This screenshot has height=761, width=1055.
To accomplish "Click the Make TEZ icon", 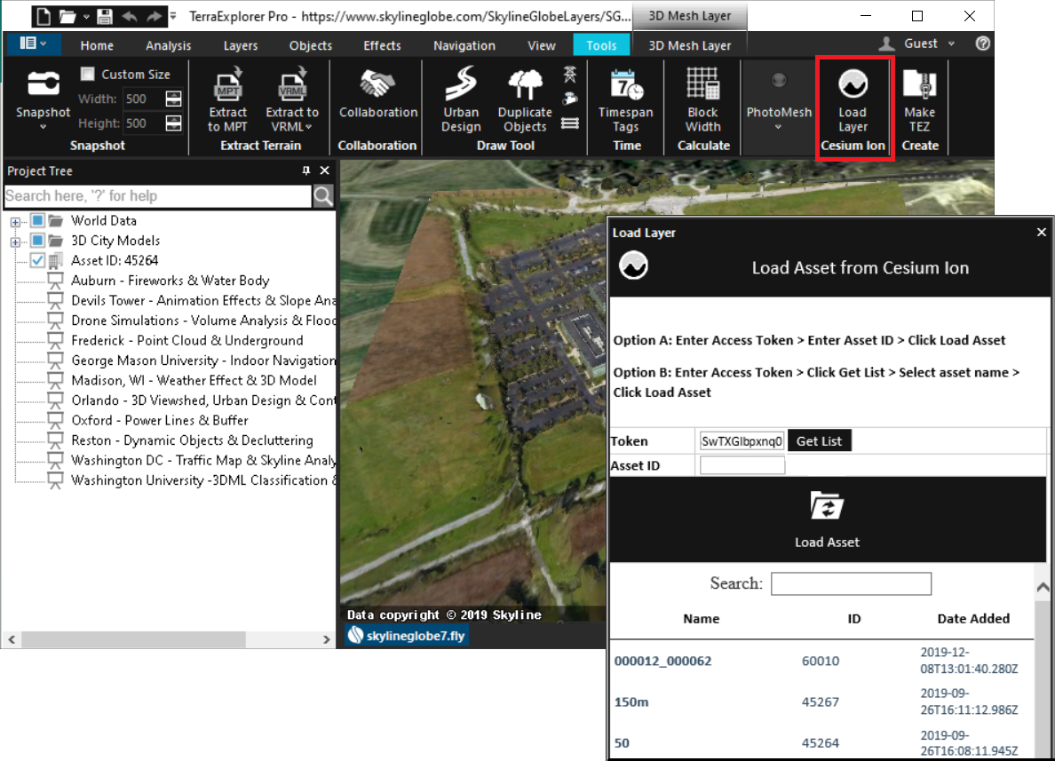I will click(919, 85).
